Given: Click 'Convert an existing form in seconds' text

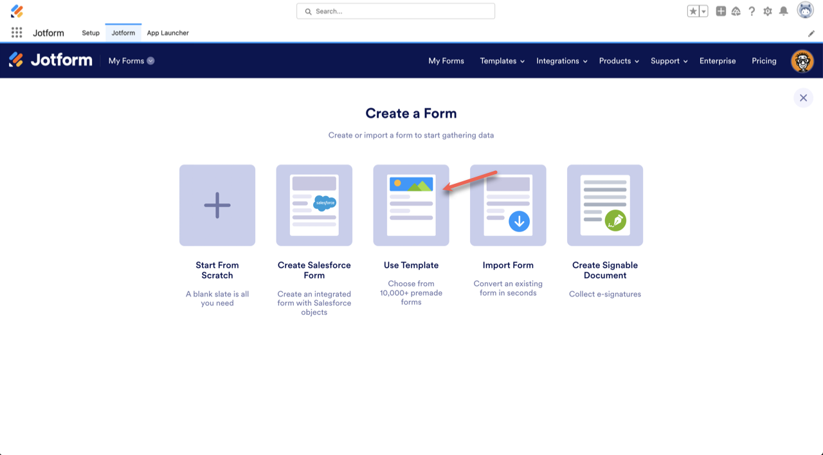Looking at the screenshot, I should [x=508, y=288].
